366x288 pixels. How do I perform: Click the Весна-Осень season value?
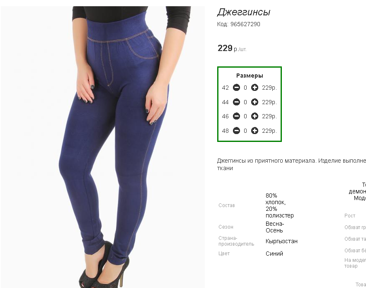pos(275,227)
